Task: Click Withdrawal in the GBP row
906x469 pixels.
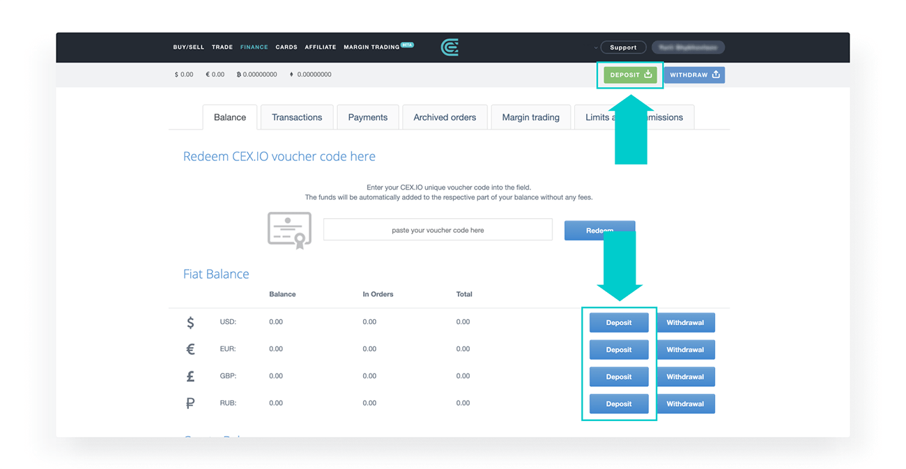Action: click(x=685, y=377)
